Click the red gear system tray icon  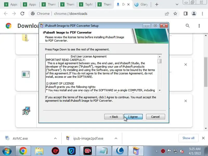[x=163, y=151]
